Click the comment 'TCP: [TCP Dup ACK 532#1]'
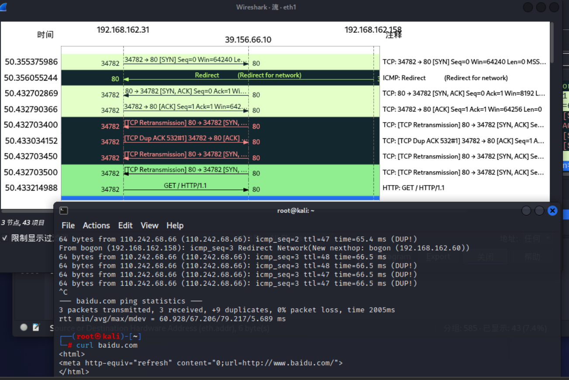This screenshot has width=569, height=380. [464, 140]
